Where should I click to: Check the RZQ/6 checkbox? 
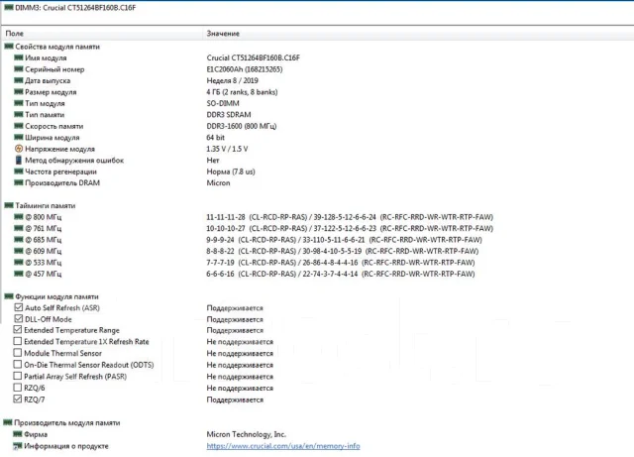18,388
